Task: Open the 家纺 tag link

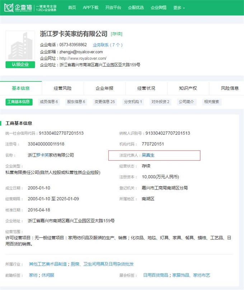Action: pyautogui.click(x=33, y=275)
